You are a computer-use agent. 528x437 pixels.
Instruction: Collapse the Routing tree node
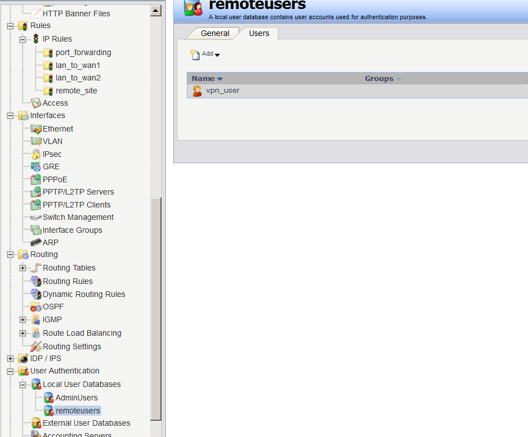(x=11, y=255)
